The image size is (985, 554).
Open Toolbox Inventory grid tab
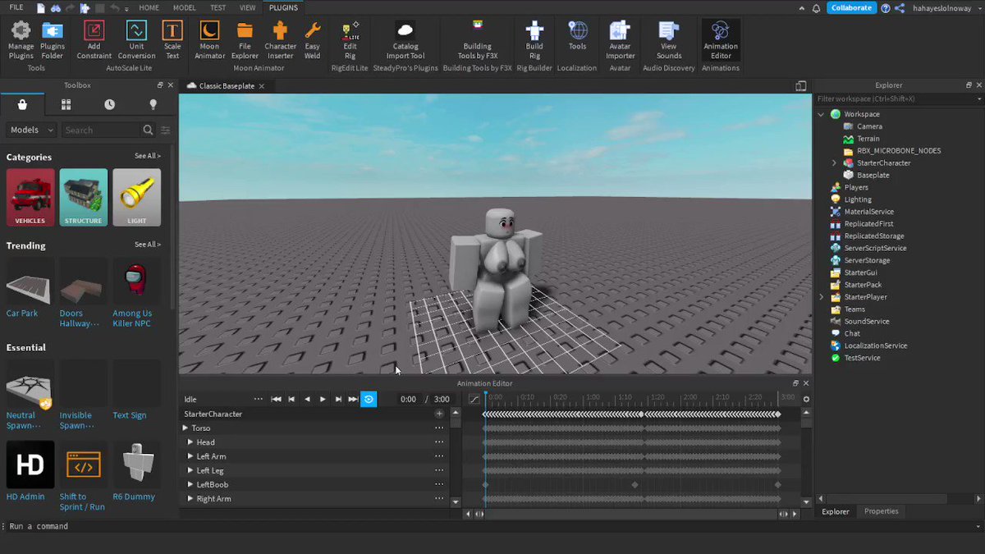(x=66, y=105)
